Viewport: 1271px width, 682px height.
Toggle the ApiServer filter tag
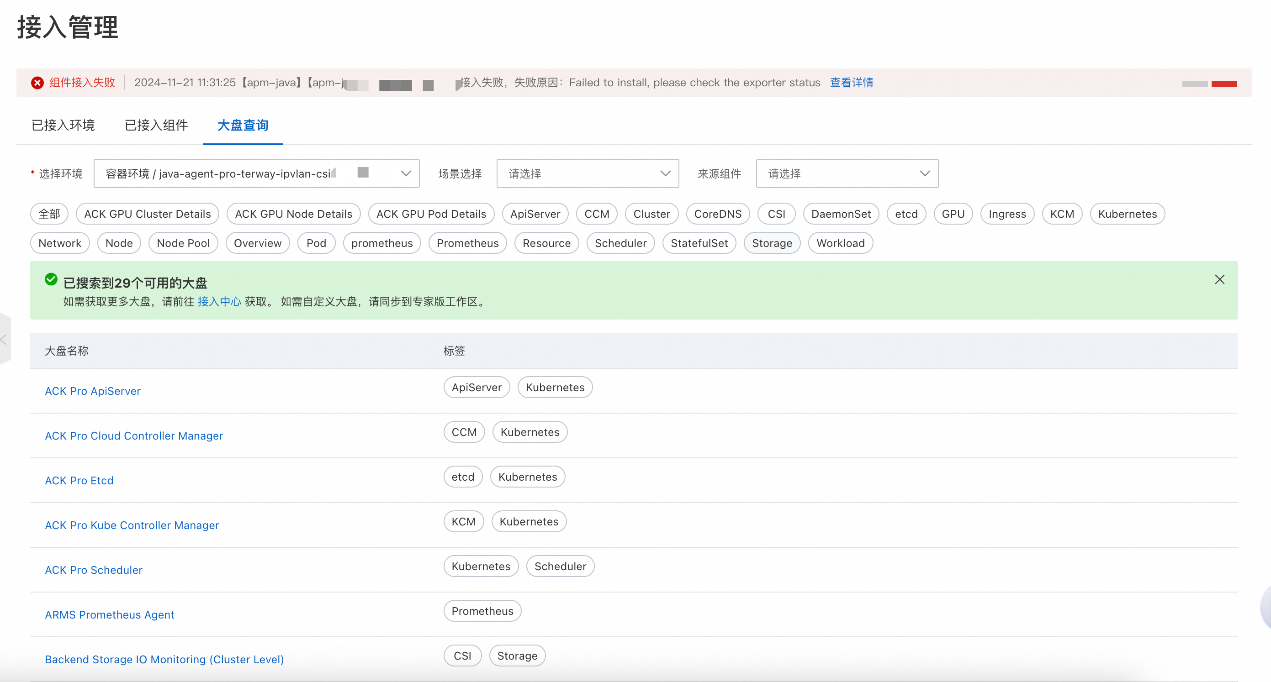[x=535, y=214]
